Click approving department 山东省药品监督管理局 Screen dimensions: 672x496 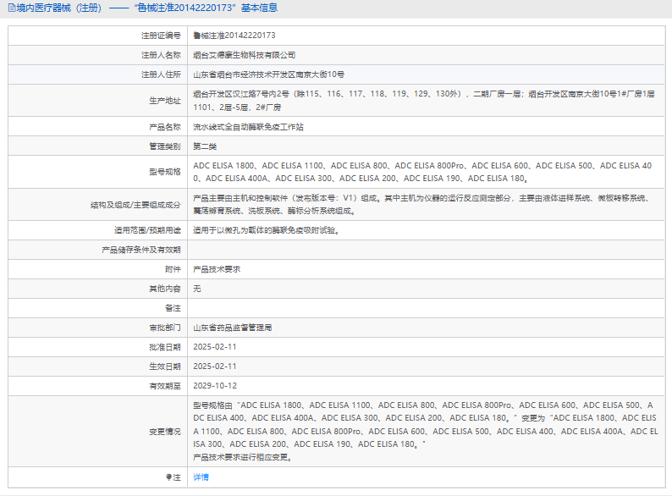(x=232, y=328)
